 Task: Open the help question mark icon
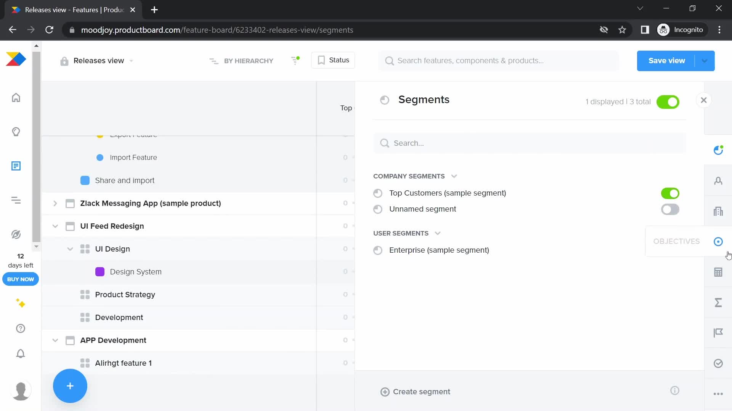pos(21,328)
